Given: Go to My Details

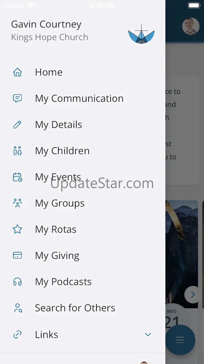Looking at the screenshot, I should click(83, 125).
